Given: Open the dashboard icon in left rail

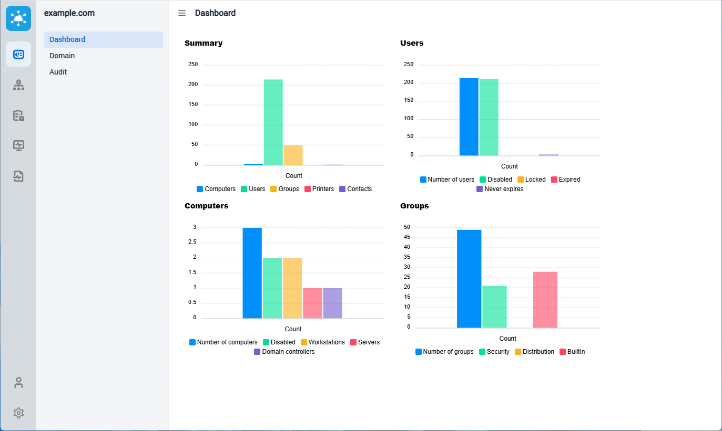Looking at the screenshot, I should 18,54.
